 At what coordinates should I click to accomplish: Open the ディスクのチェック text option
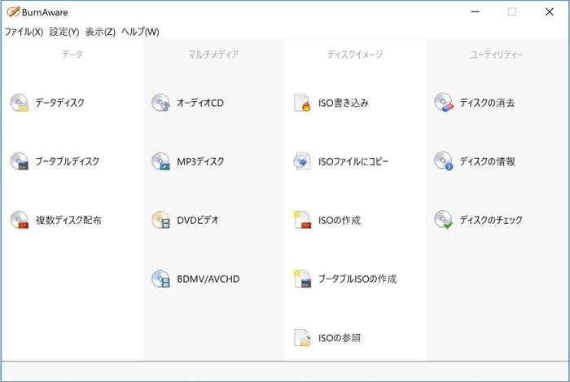click(x=491, y=220)
